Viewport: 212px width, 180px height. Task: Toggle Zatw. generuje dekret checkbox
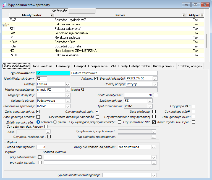[38, 112]
